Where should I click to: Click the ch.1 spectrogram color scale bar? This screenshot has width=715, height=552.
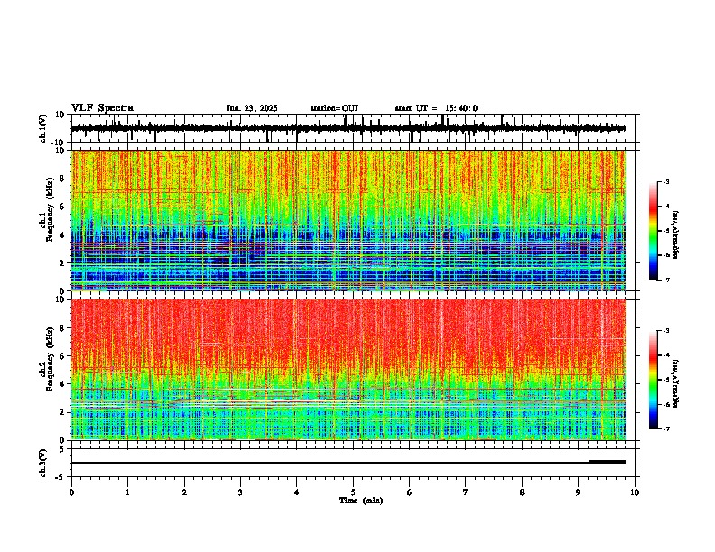pyautogui.click(x=654, y=231)
